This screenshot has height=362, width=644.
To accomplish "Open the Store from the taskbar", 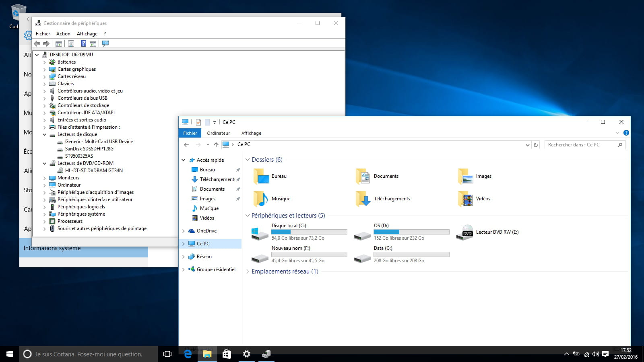I will pos(227,354).
